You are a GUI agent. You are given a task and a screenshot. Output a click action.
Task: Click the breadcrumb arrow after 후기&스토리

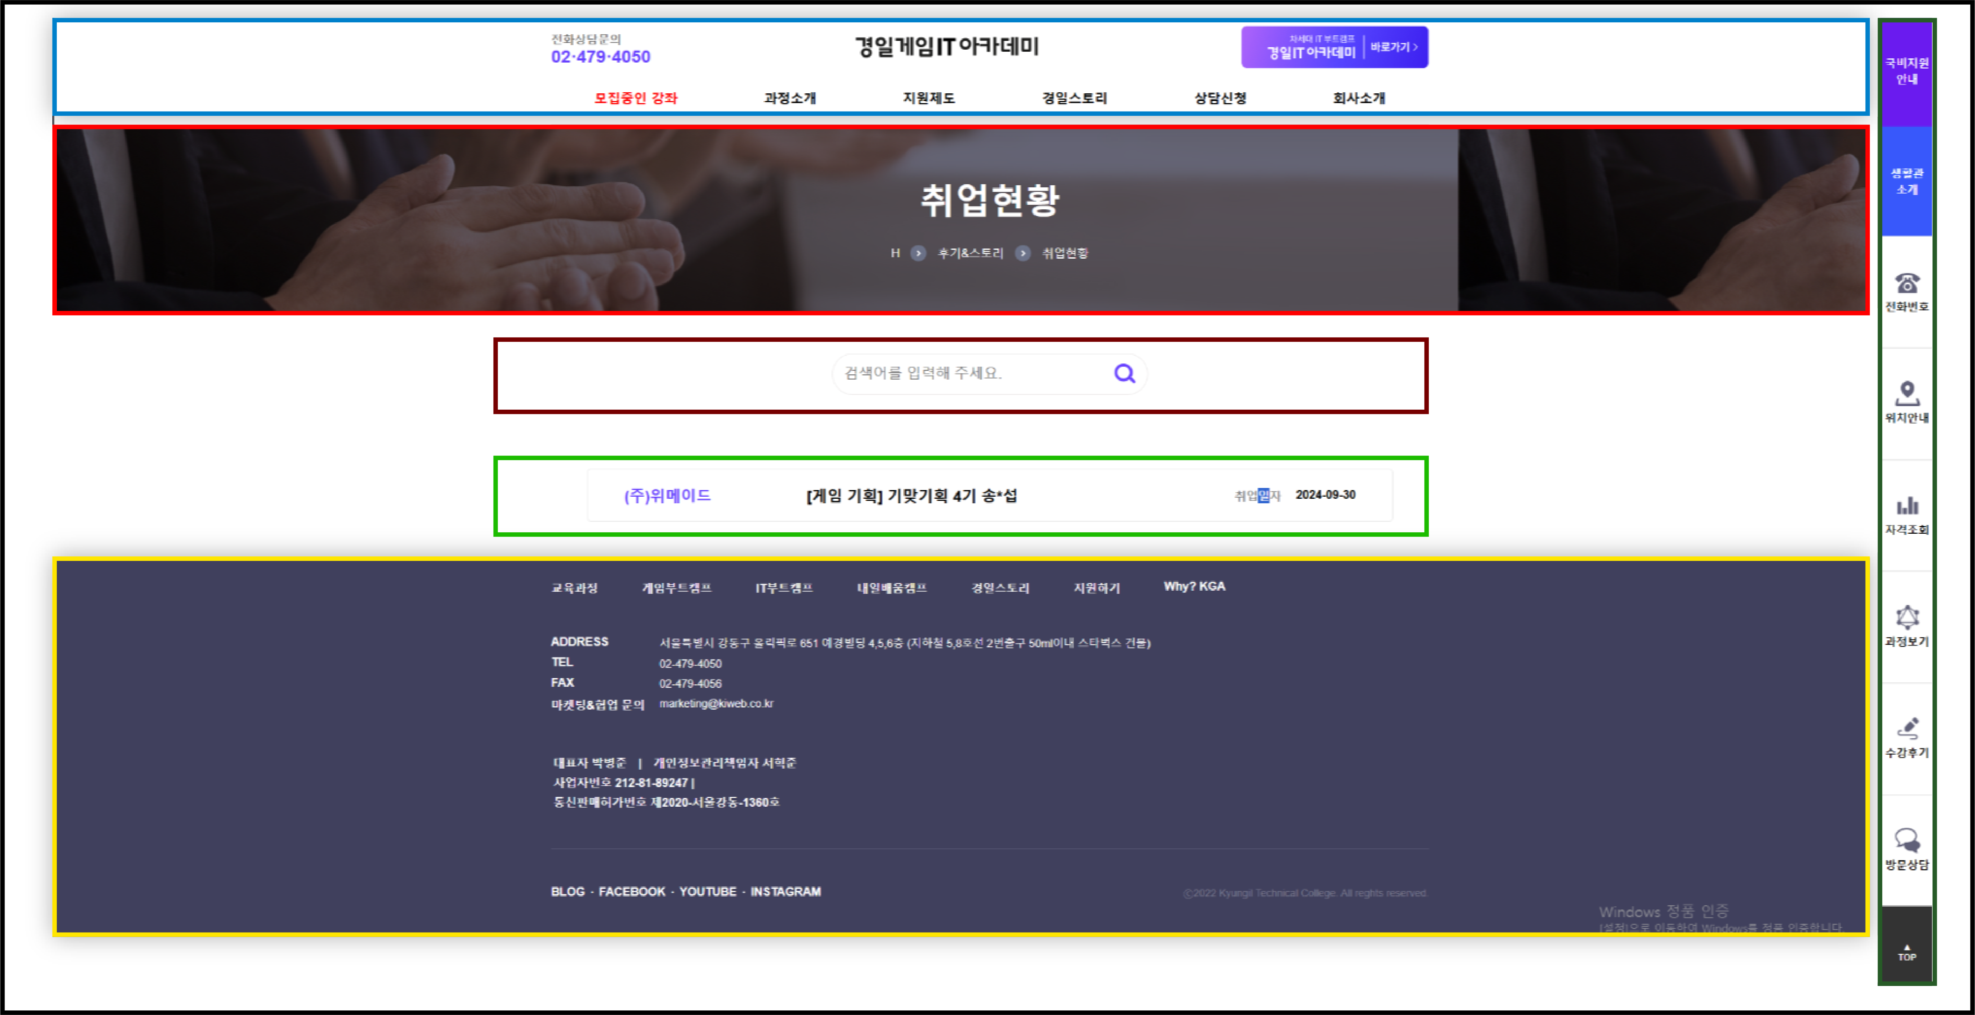point(1023,253)
